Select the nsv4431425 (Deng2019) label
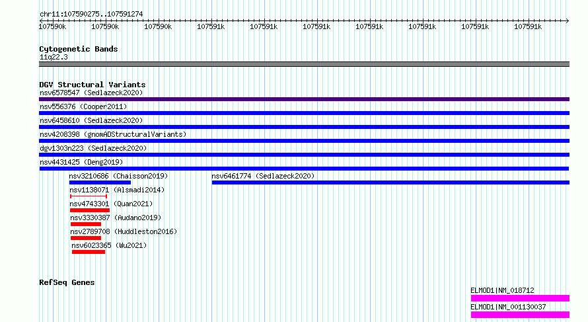Screen dimensions: 588x322 81,162
